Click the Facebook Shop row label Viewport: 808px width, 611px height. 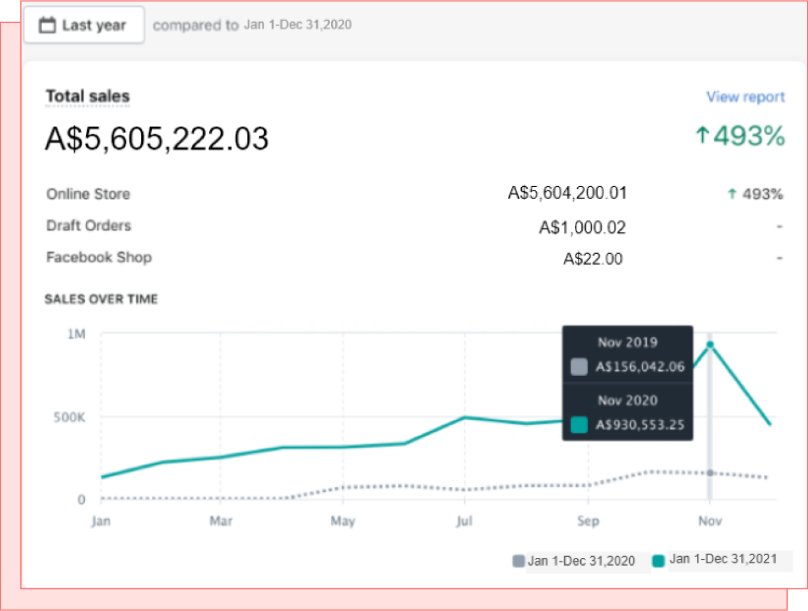[99, 257]
